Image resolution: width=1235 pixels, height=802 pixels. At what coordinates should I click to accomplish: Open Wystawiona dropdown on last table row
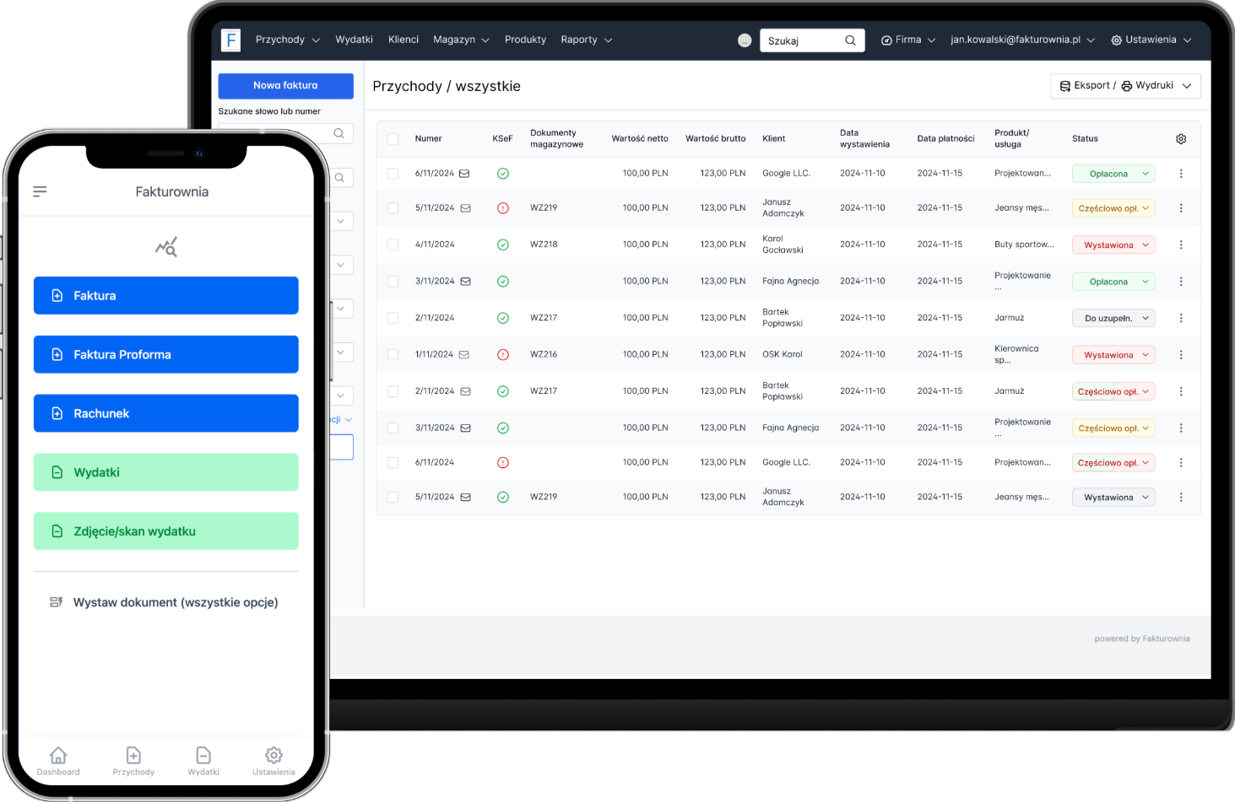click(x=1113, y=498)
